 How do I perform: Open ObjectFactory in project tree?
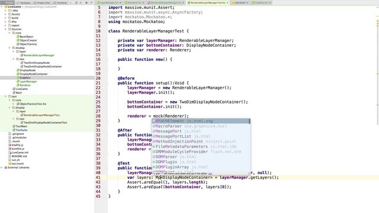pos(27,44)
